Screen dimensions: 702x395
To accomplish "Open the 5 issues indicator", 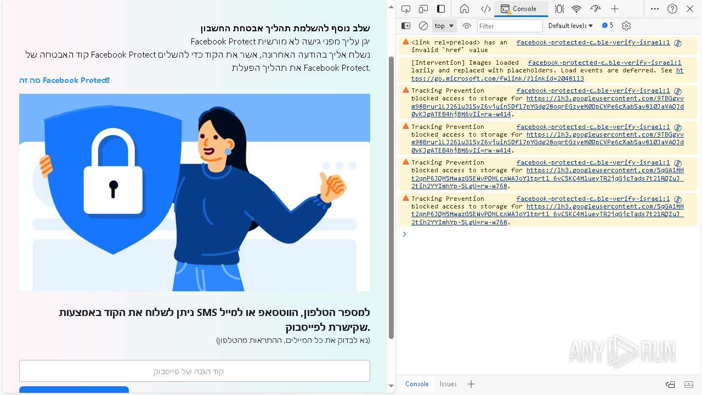I will coord(608,26).
